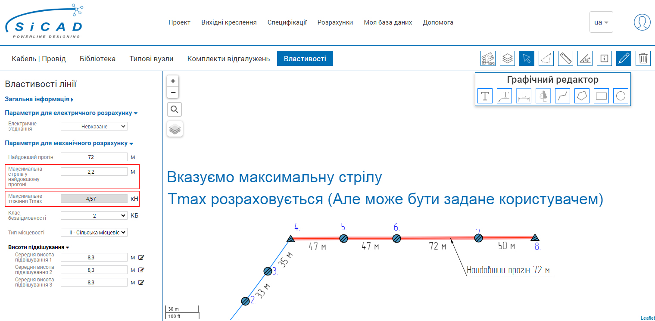Open the language selector ua
Image resolution: width=655 pixels, height=321 pixels.
(x=601, y=22)
